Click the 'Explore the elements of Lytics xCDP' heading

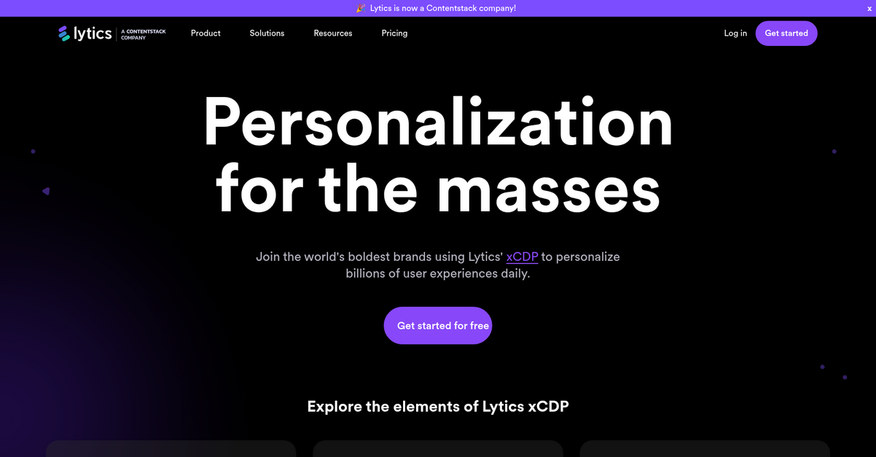click(438, 407)
